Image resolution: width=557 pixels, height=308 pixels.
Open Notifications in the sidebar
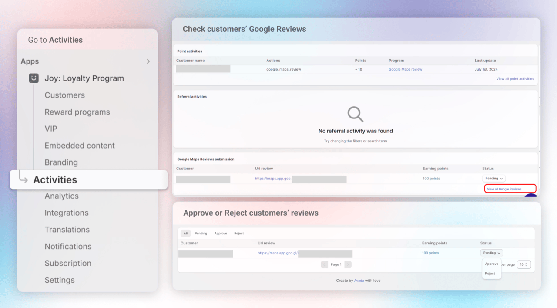point(68,246)
